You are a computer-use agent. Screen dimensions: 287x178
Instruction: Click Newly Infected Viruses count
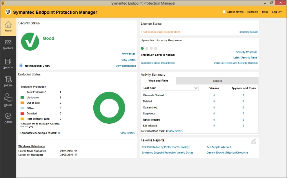click(x=214, y=119)
